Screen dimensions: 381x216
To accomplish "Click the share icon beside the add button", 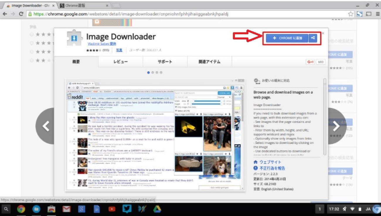I will pyautogui.click(x=313, y=38).
